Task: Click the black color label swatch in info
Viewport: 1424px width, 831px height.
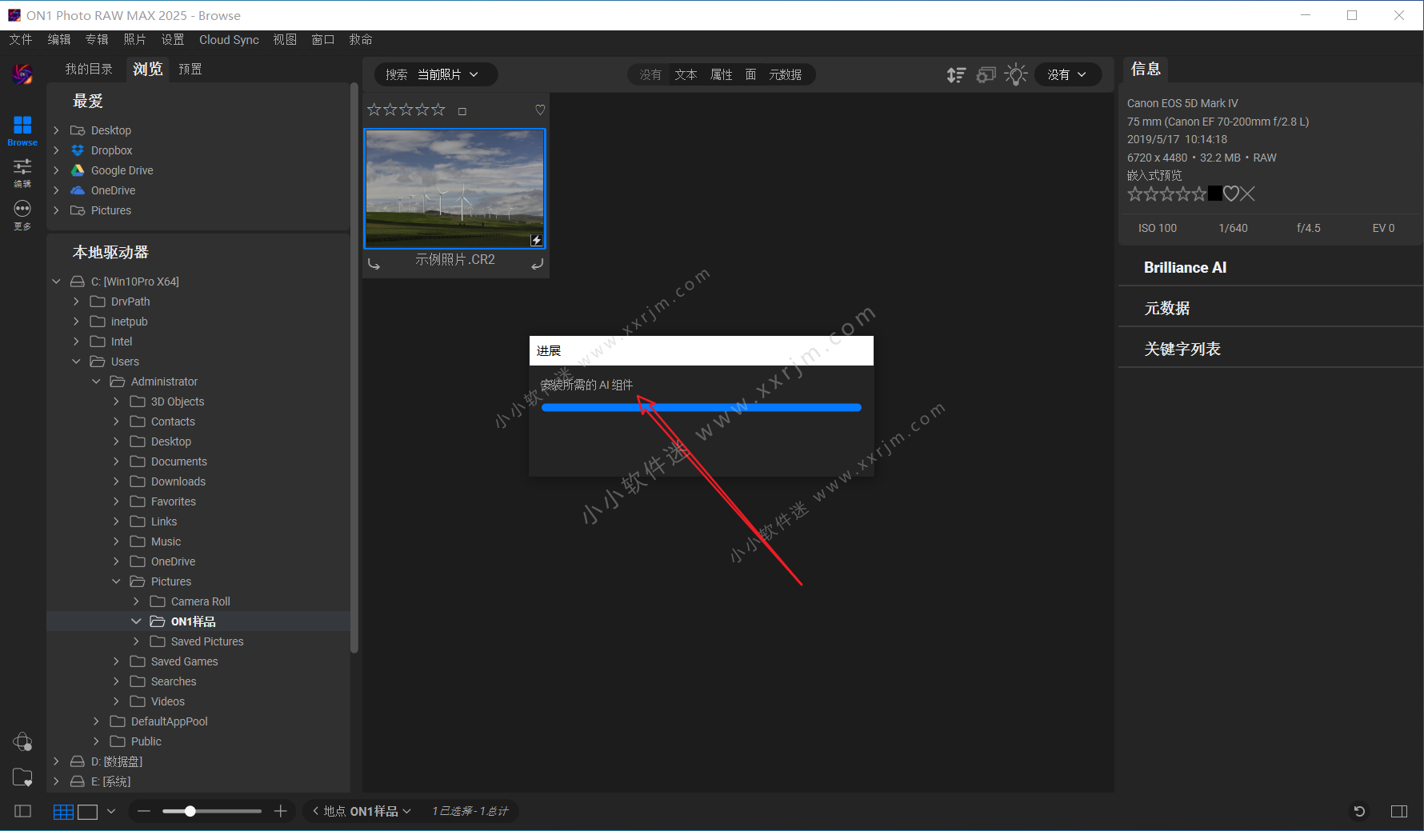Action: (x=1215, y=194)
